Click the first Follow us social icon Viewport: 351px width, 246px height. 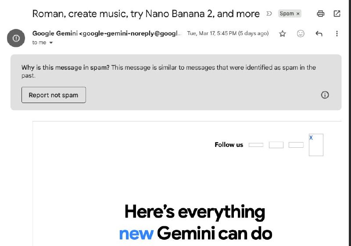256,145
